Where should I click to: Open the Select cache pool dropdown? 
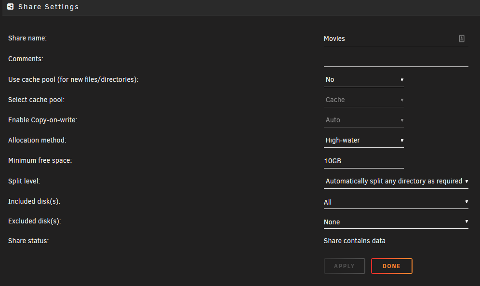click(364, 100)
